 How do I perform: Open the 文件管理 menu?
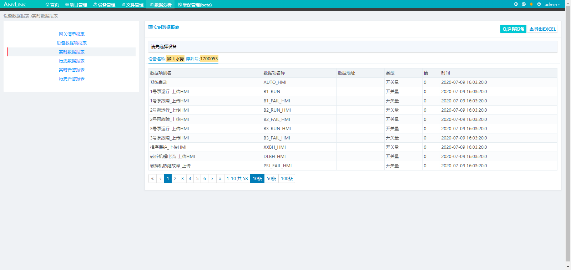(132, 5)
